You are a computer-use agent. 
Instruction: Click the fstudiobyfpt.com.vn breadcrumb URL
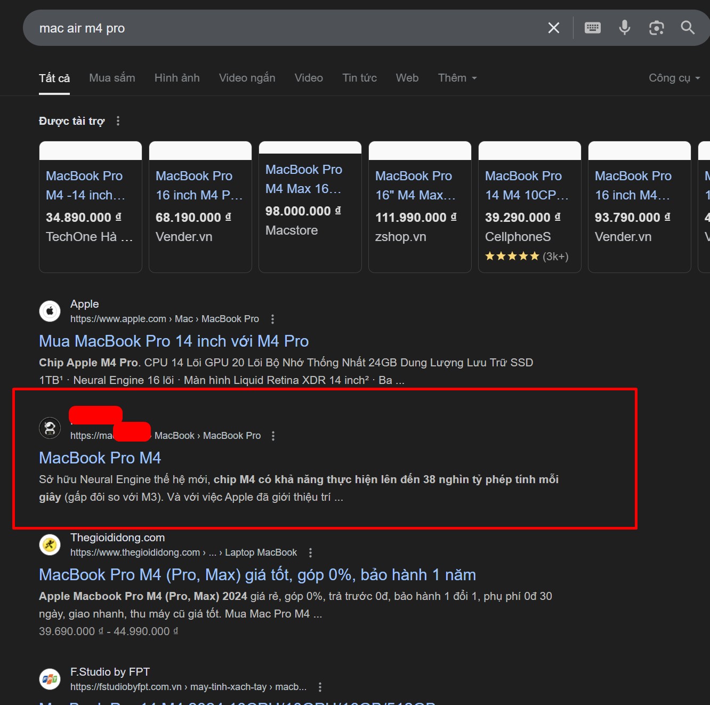pos(188,687)
